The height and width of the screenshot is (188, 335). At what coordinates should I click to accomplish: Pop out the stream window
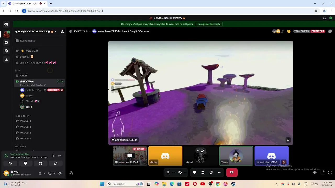point(322,173)
